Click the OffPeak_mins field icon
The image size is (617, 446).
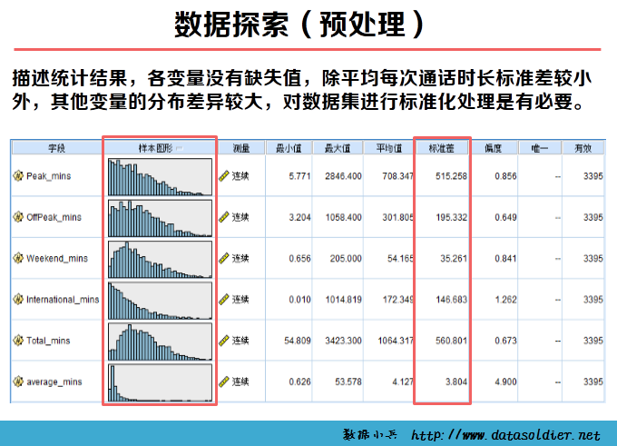point(18,217)
